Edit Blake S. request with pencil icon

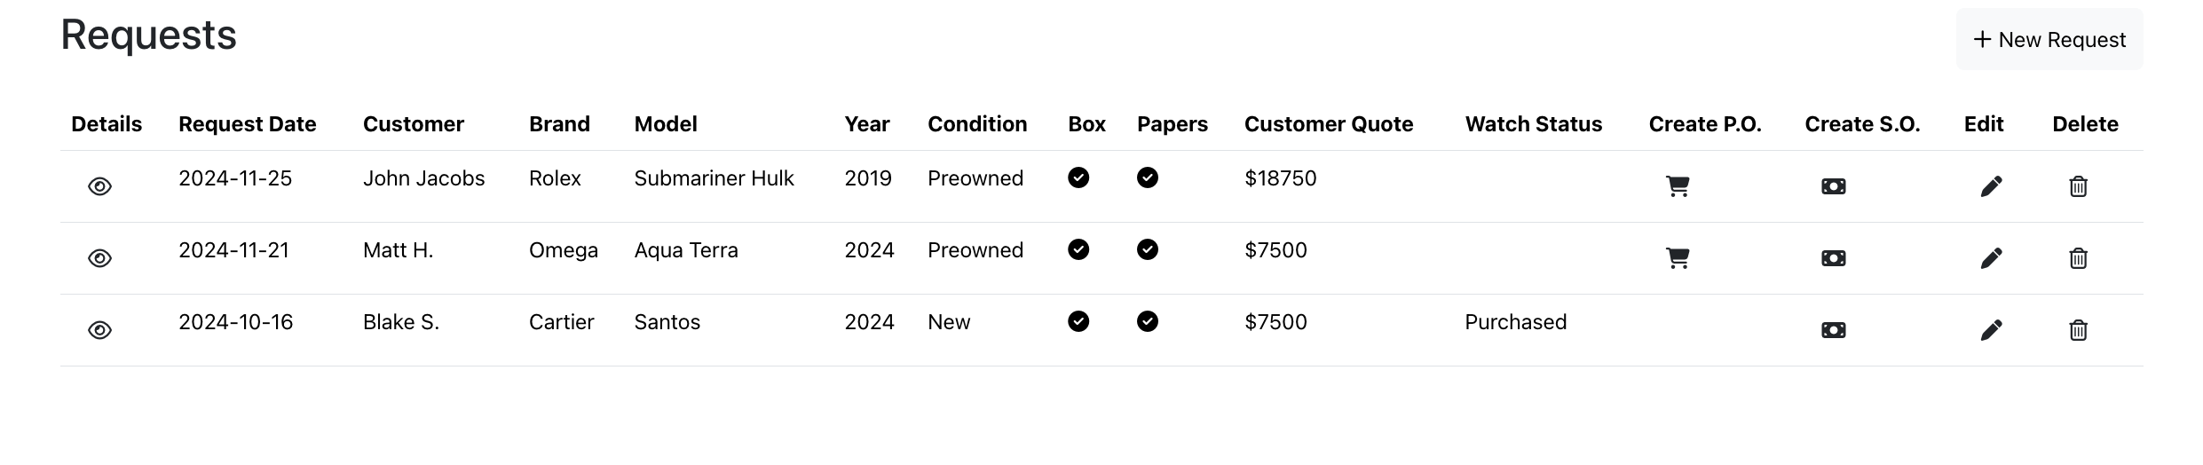coord(1991,330)
